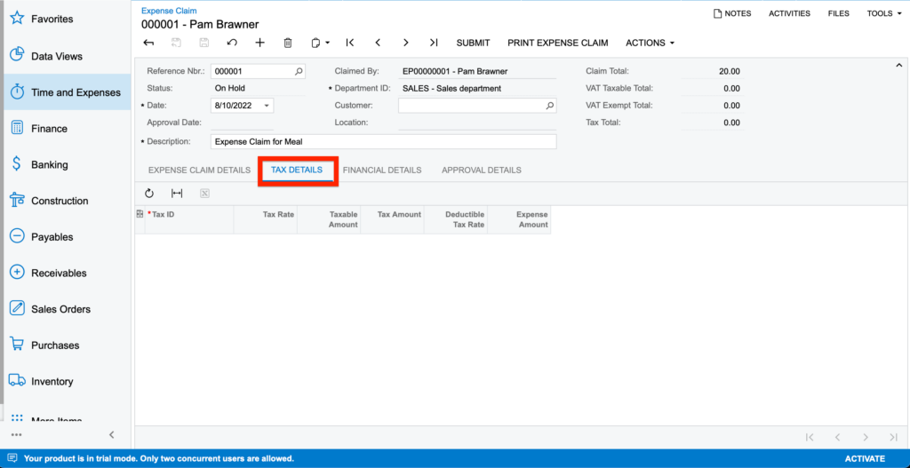
Task: Open the Date picker dropdown
Action: pyautogui.click(x=267, y=106)
